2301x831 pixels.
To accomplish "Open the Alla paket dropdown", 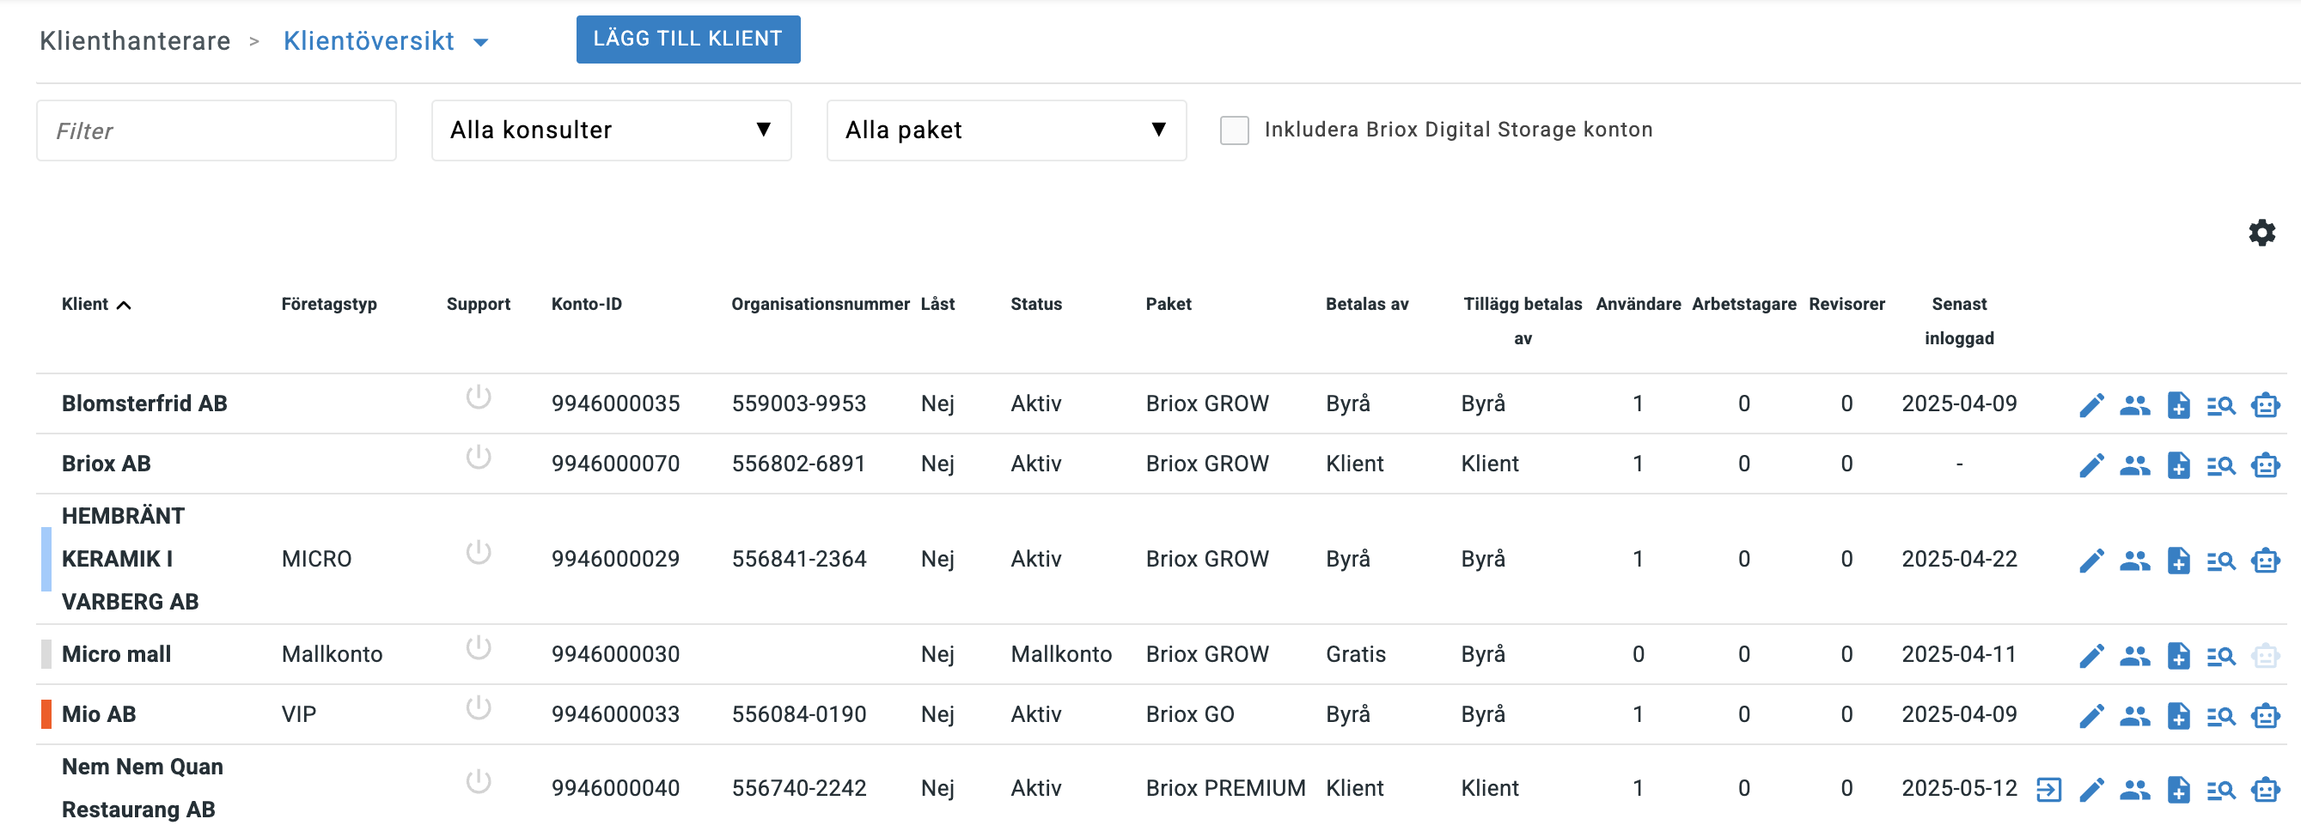I will point(1007,130).
